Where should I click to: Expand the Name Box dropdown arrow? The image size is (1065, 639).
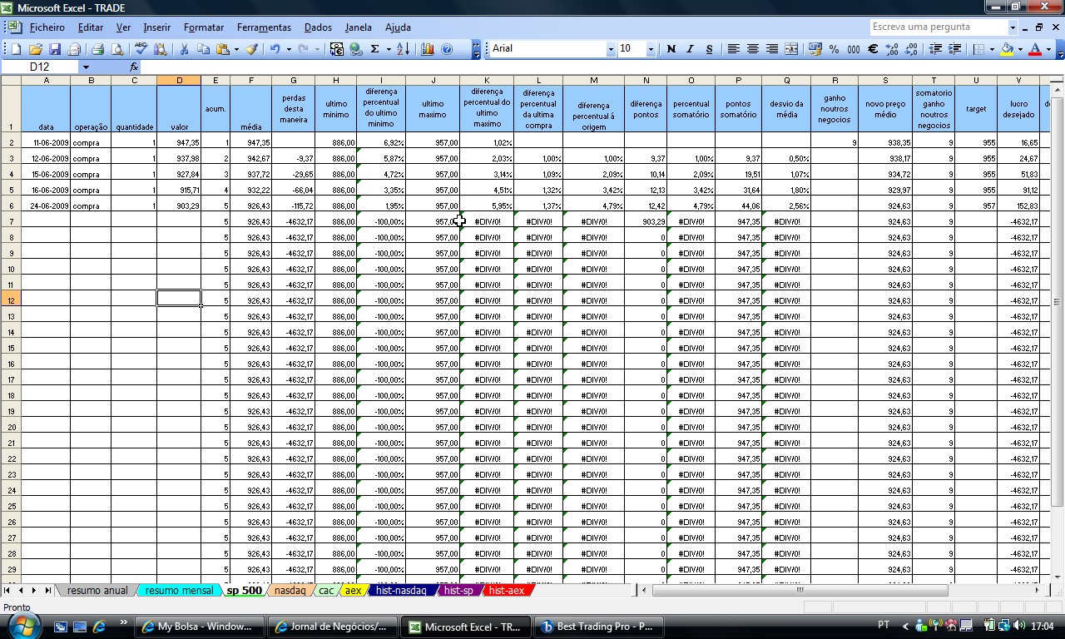click(x=86, y=67)
